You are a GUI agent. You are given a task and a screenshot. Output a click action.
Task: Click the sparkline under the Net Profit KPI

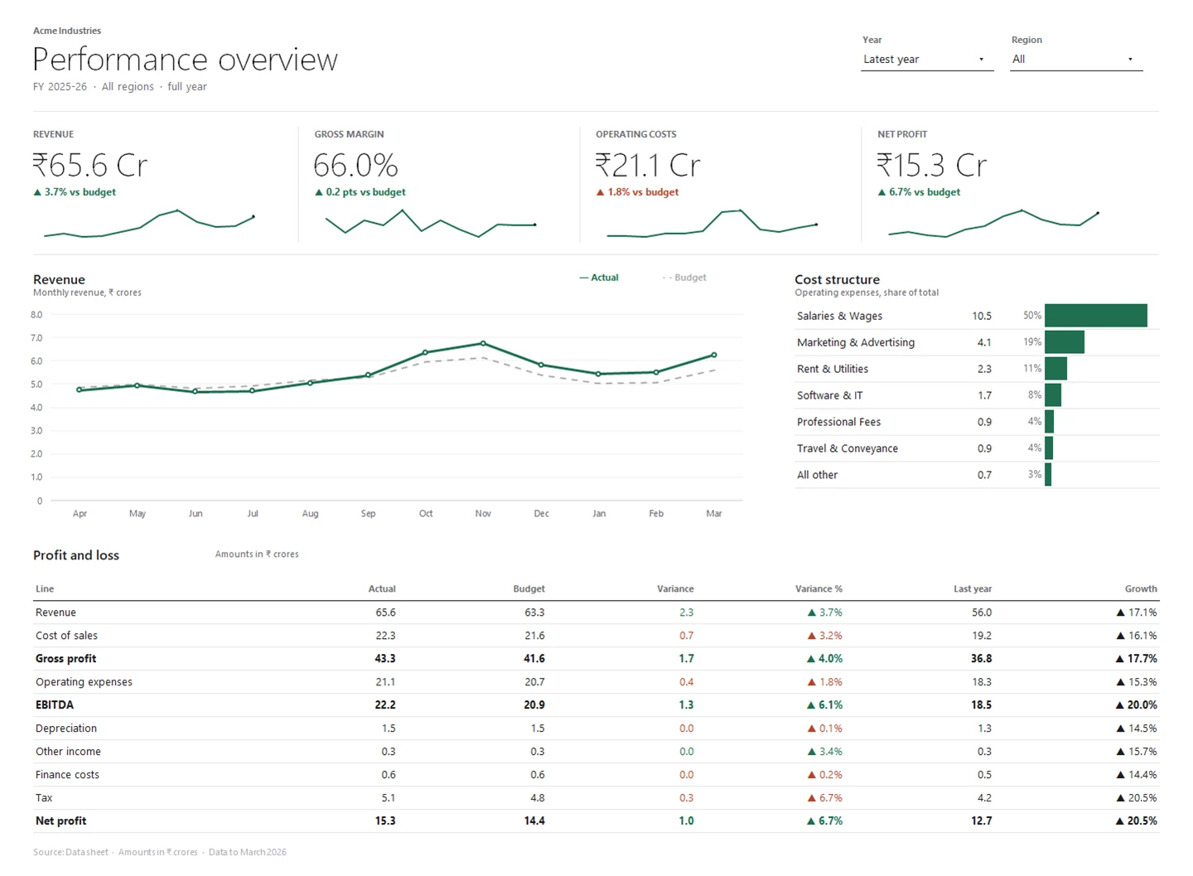[x=993, y=224]
